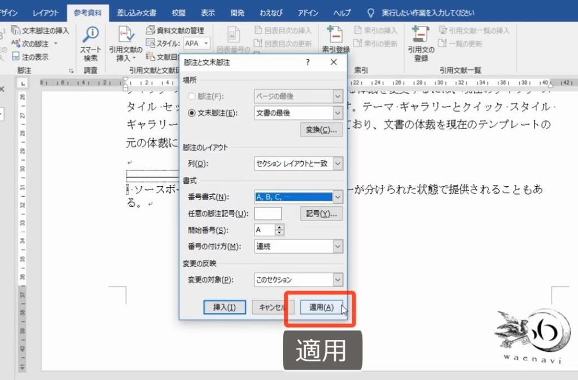Image resolution: width=578 pixels, height=380 pixels.
Task: Click the dialog help question mark
Action: 308,62
